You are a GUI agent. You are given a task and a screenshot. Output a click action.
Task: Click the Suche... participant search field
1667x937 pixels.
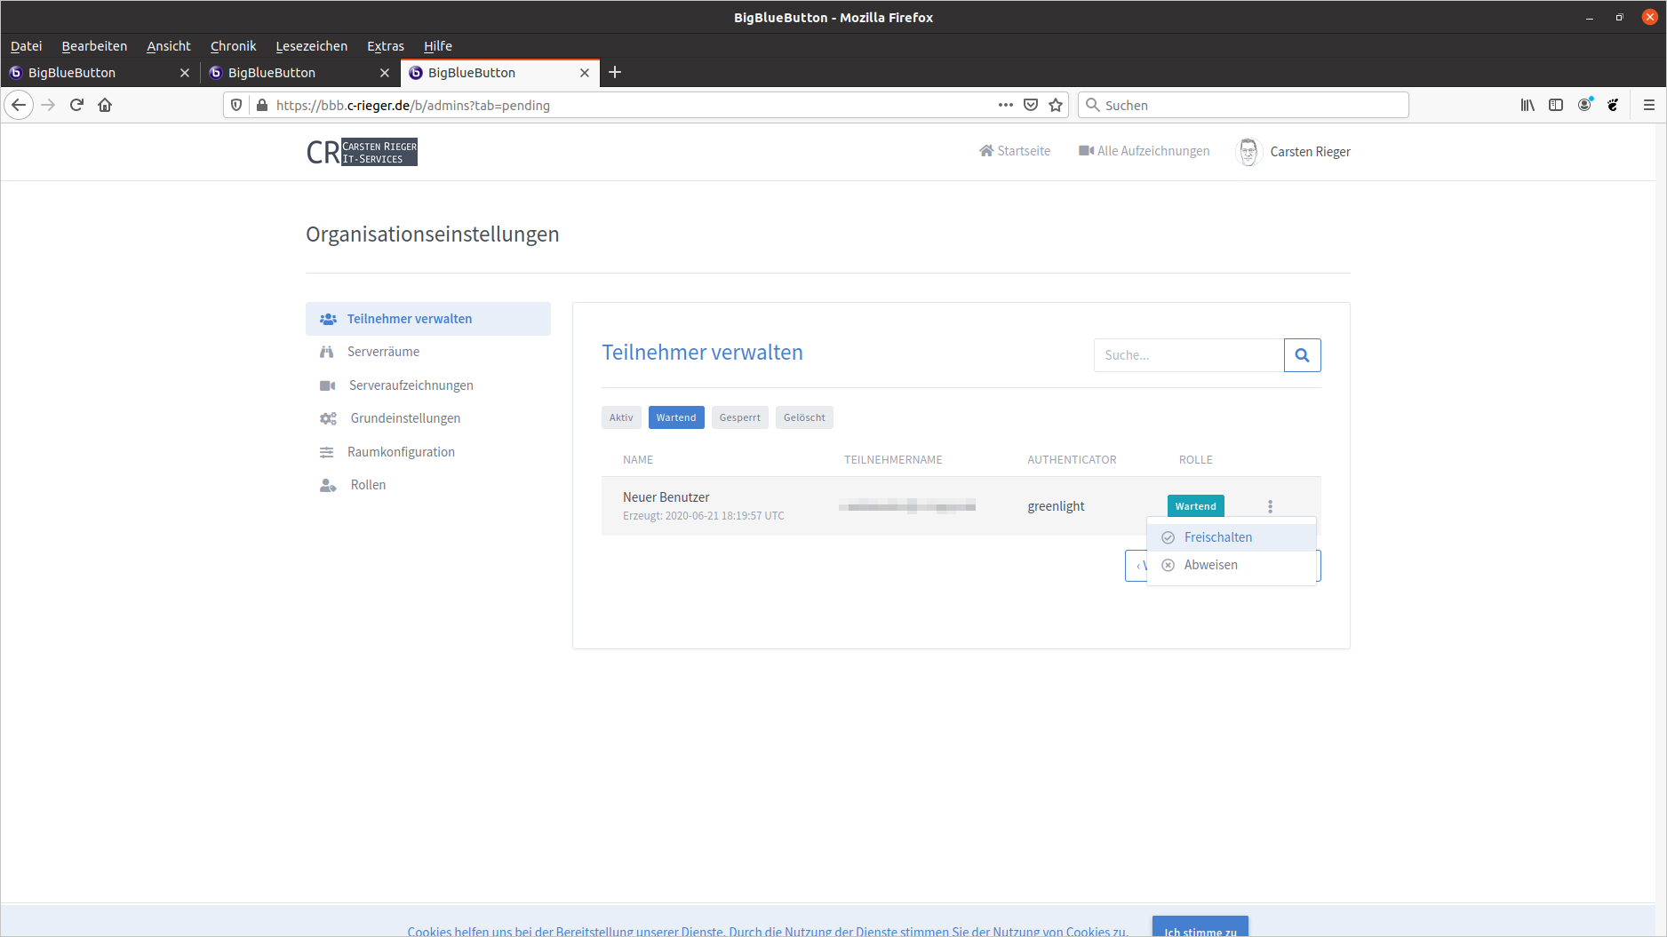pos(1189,355)
